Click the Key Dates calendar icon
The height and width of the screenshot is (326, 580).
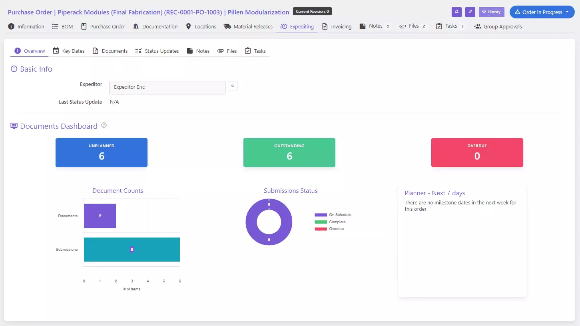(x=56, y=51)
